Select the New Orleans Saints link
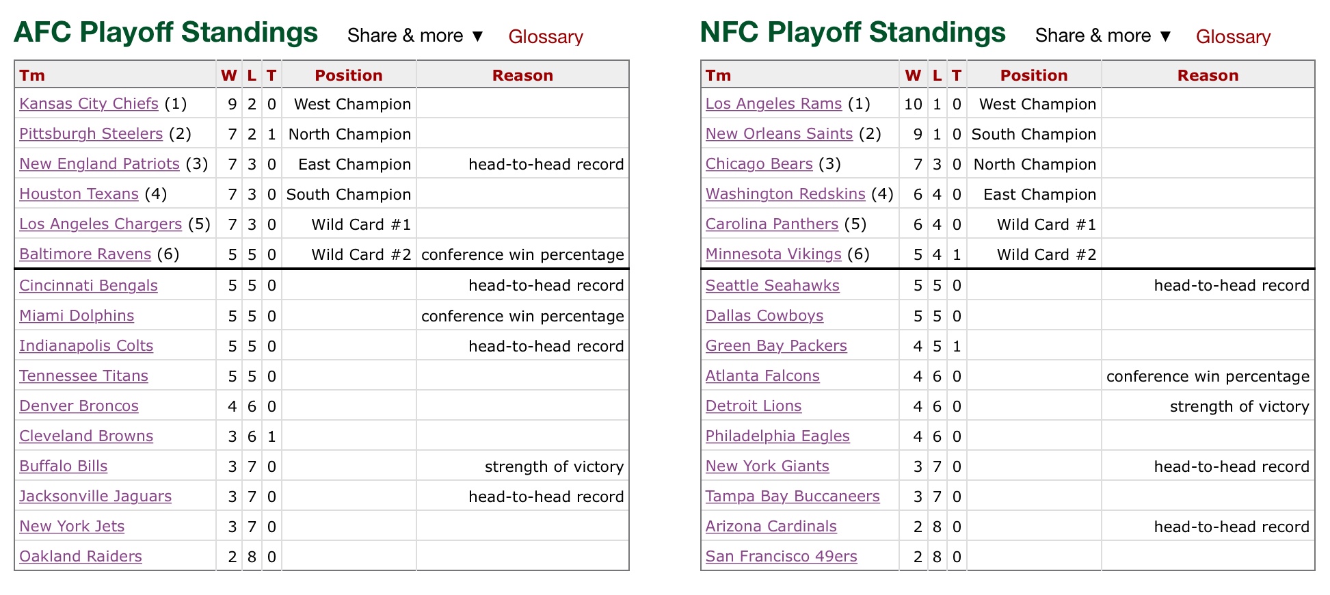This screenshot has width=1330, height=595. click(779, 134)
